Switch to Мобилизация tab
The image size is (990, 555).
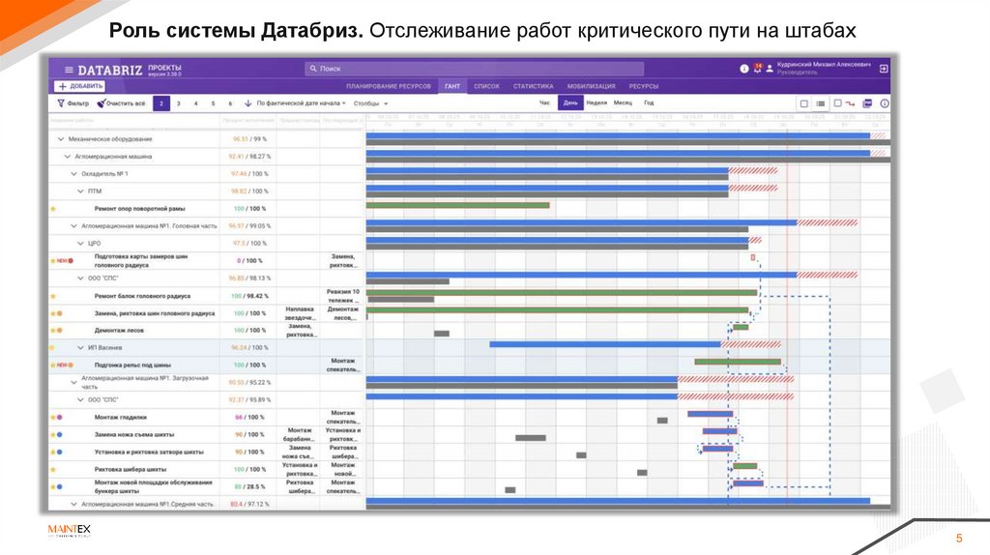(591, 86)
